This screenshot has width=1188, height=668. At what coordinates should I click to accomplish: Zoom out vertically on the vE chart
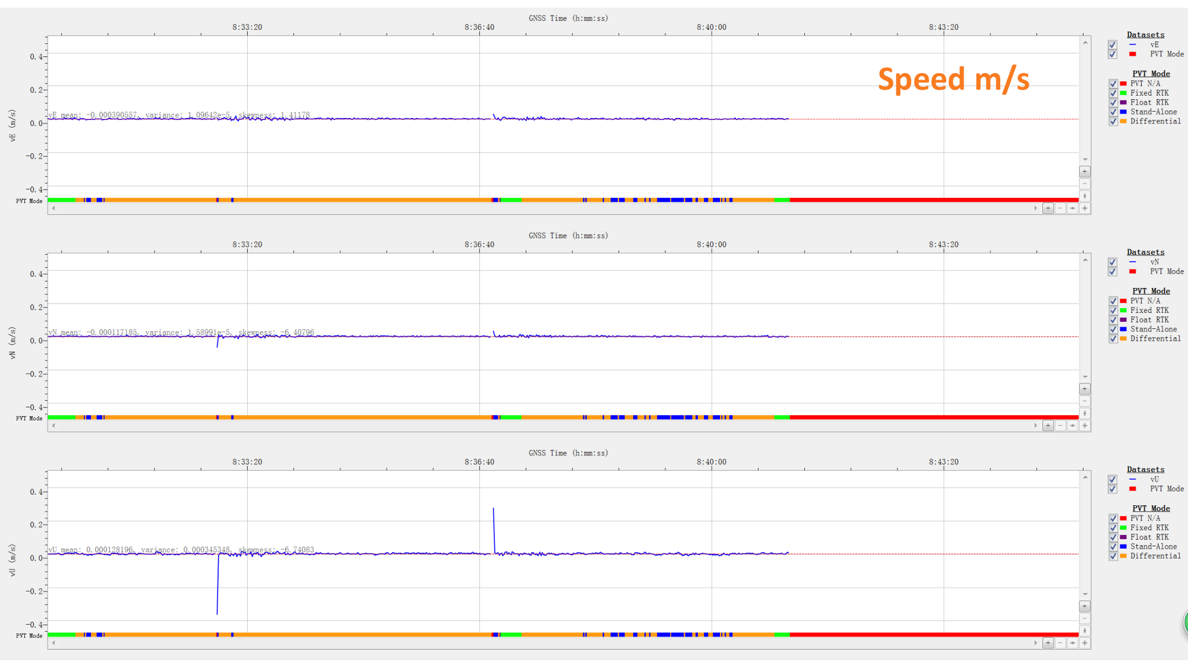(x=1085, y=183)
